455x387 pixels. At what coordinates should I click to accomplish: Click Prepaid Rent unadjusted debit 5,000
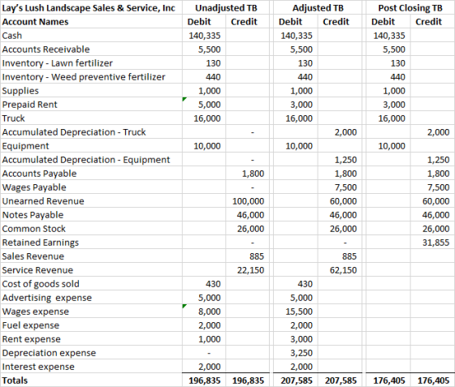(x=204, y=105)
